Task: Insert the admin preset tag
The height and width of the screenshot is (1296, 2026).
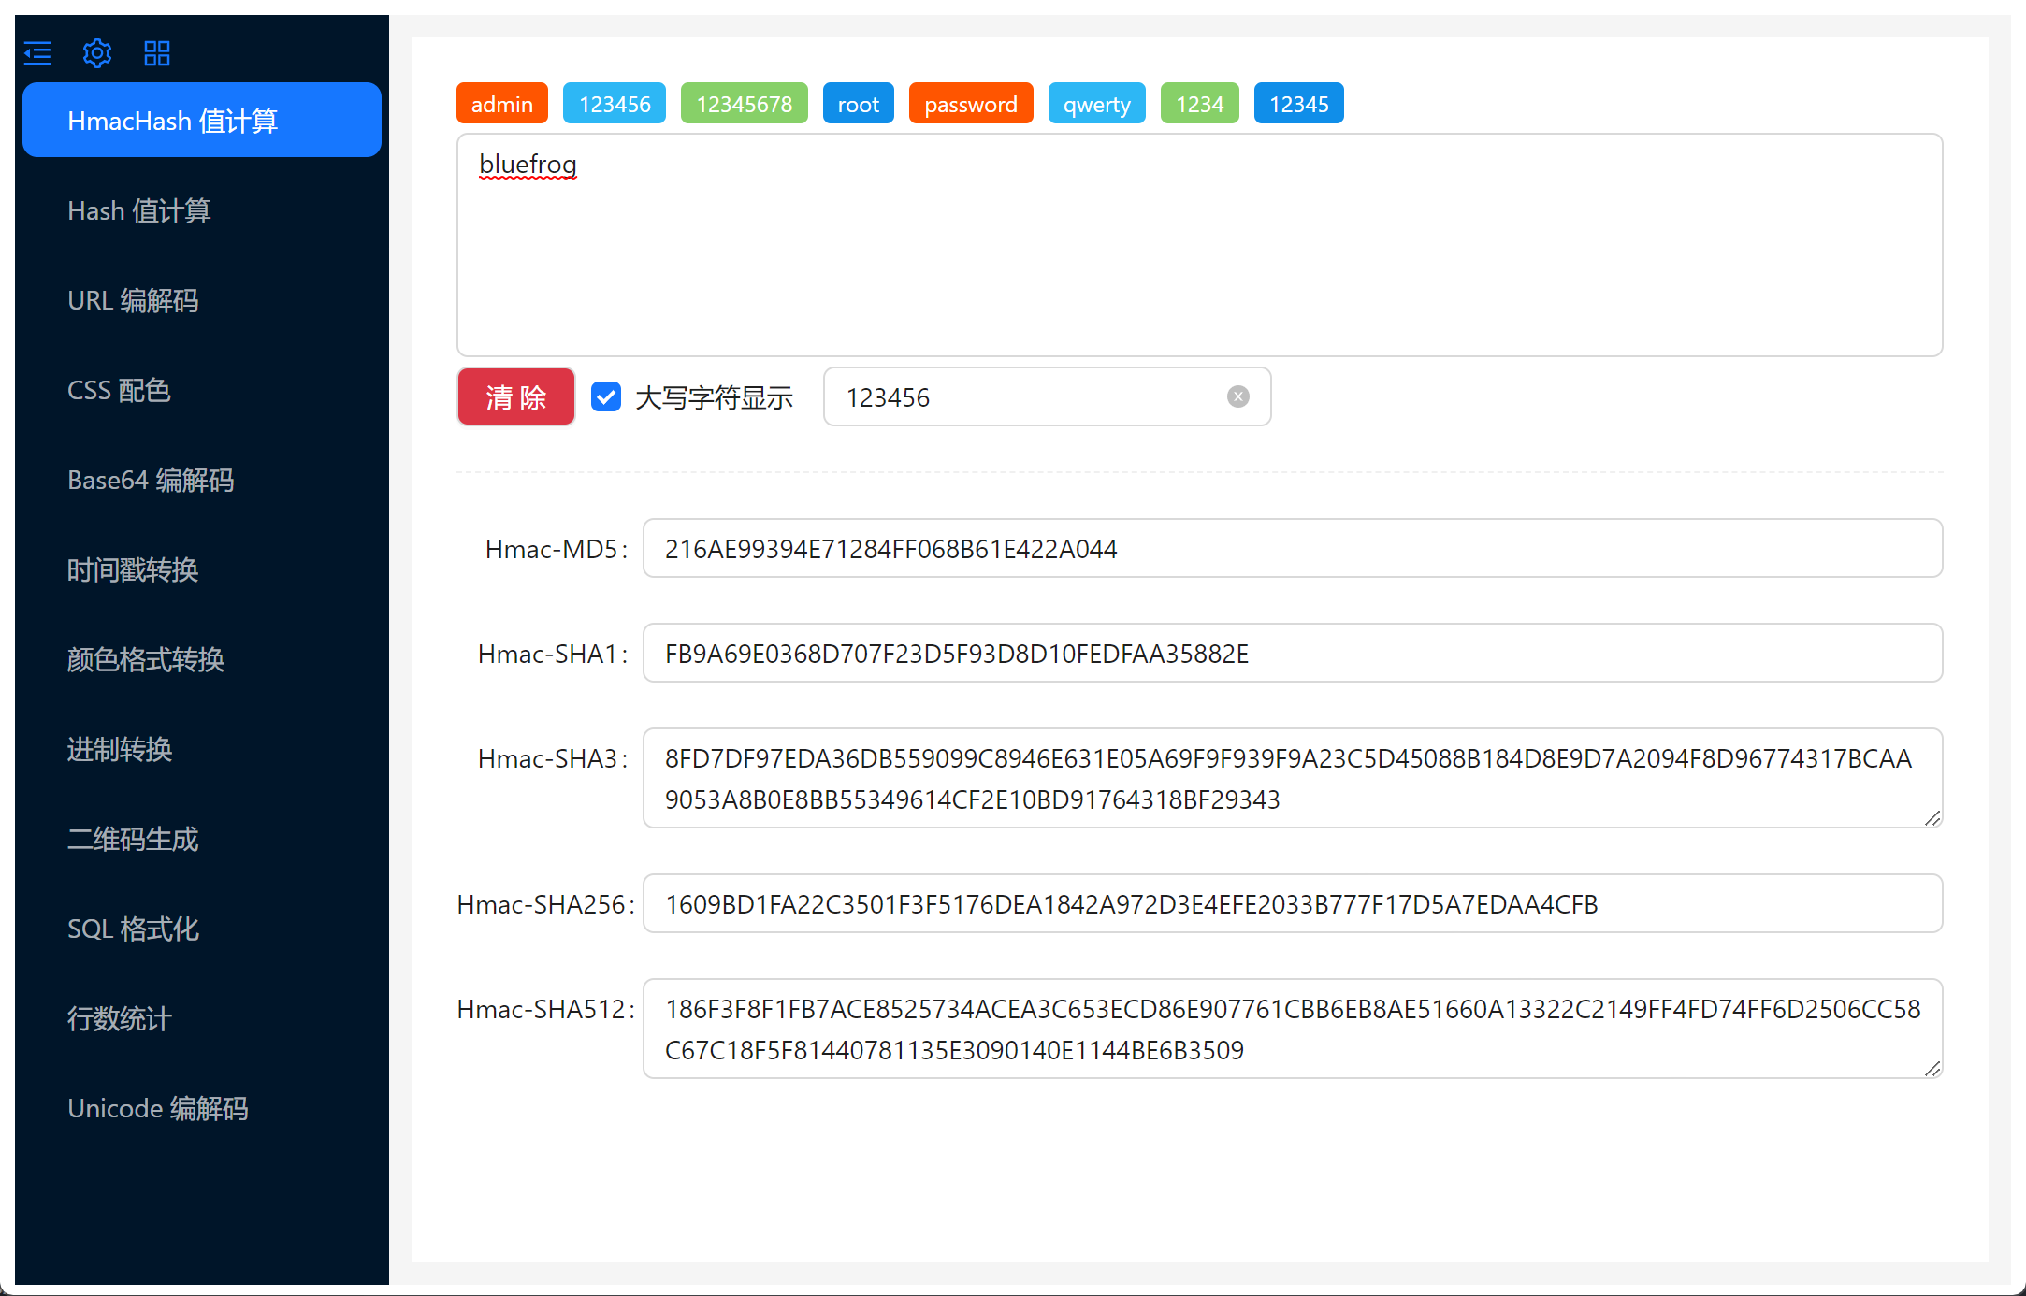Action: pyautogui.click(x=501, y=104)
